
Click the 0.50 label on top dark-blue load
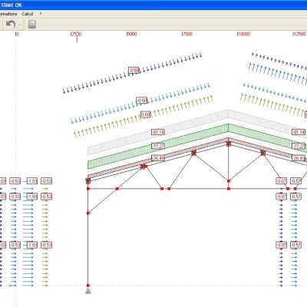pos(134,70)
